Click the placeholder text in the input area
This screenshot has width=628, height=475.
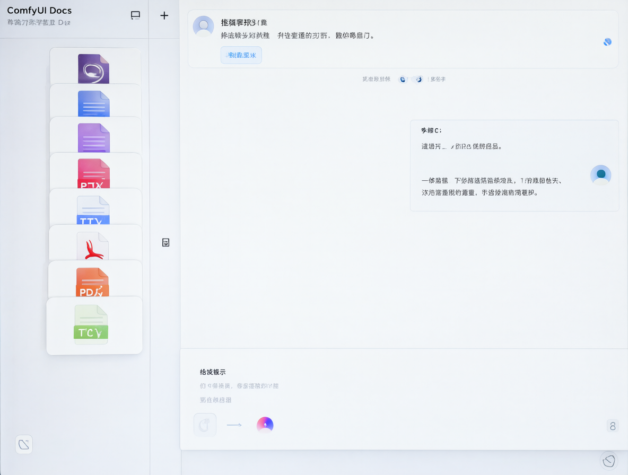(239, 386)
